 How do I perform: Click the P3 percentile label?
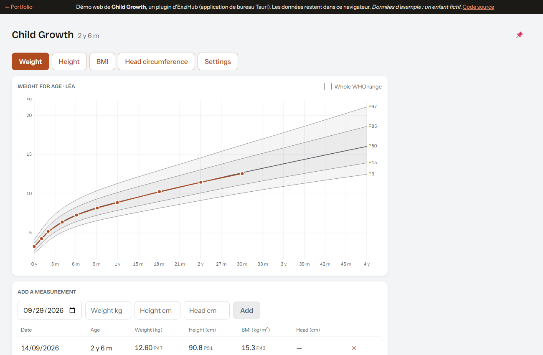click(371, 174)
